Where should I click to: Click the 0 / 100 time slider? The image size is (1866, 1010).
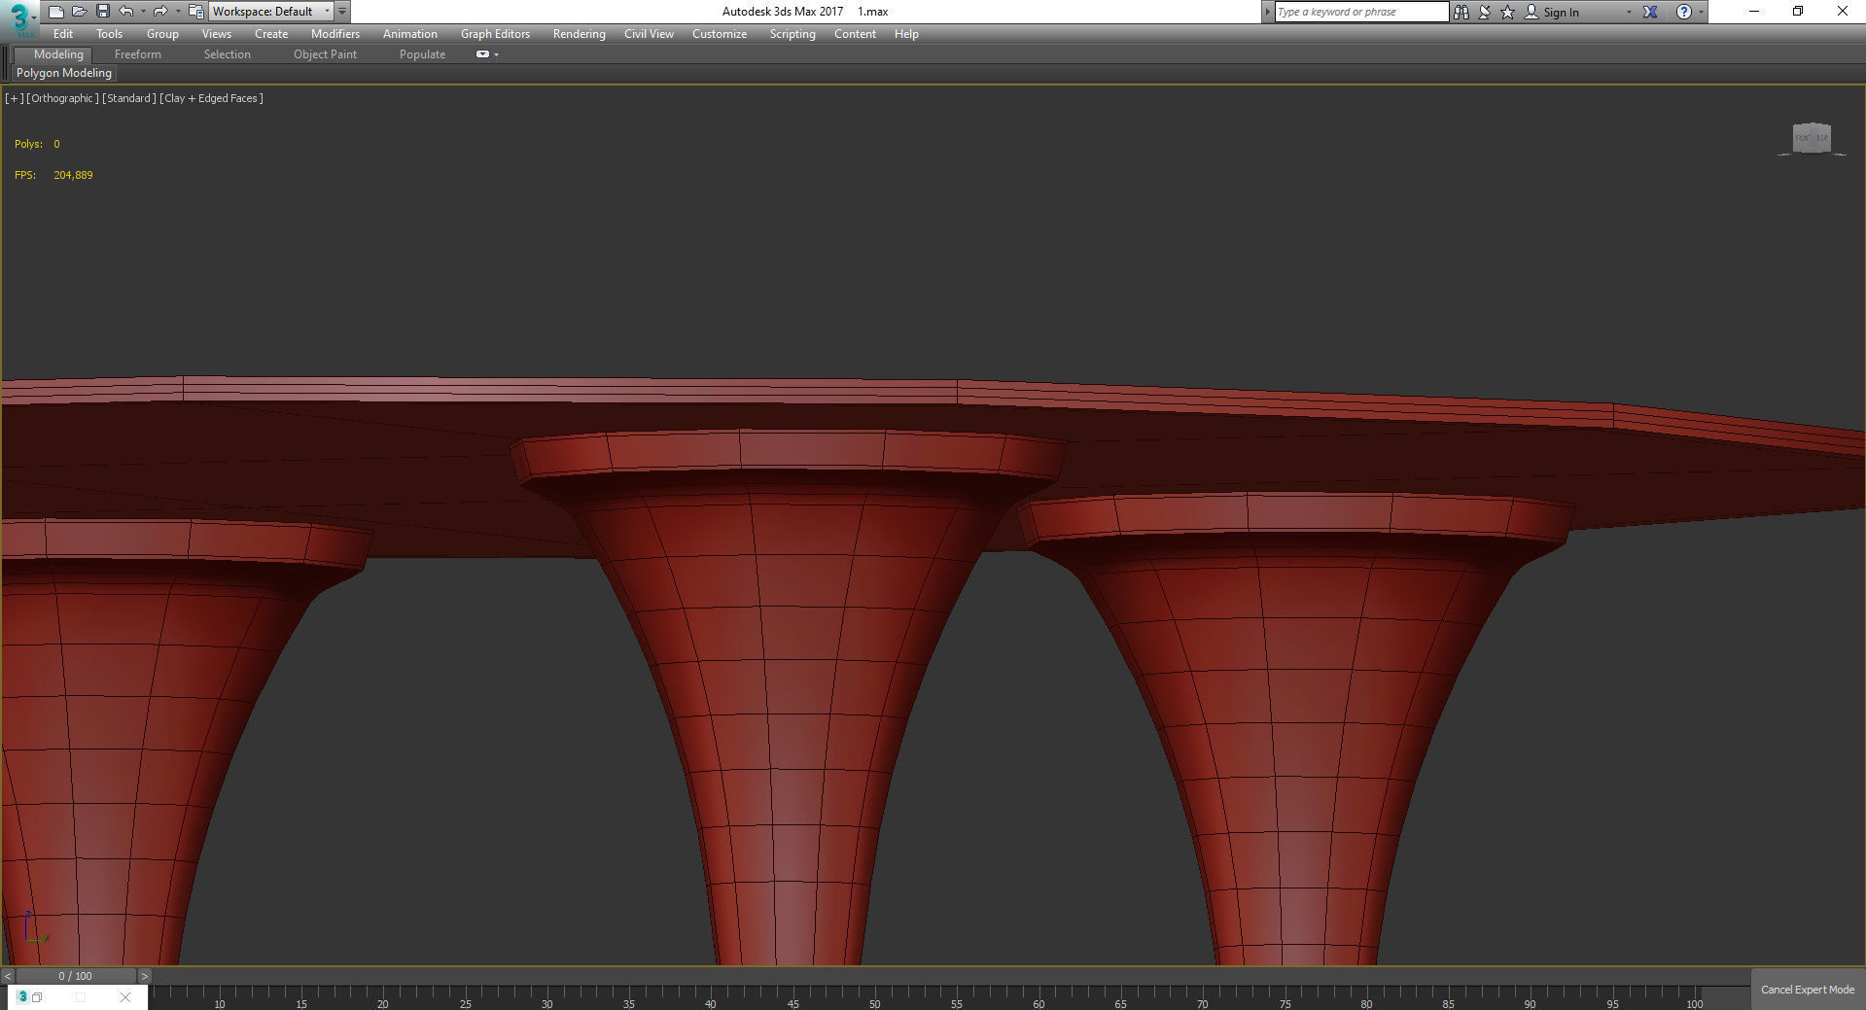[76, 976]
